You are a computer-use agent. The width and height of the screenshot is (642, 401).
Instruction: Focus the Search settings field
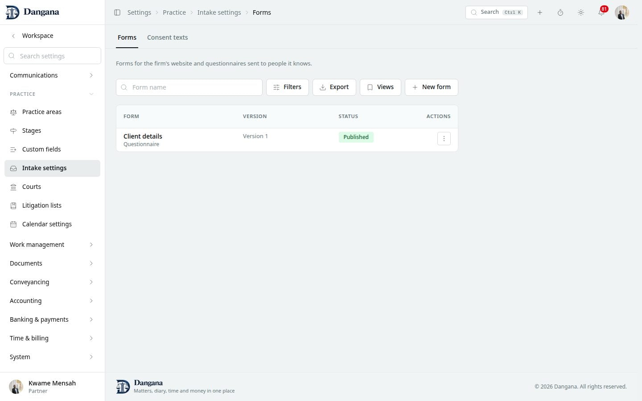(52, 56)
